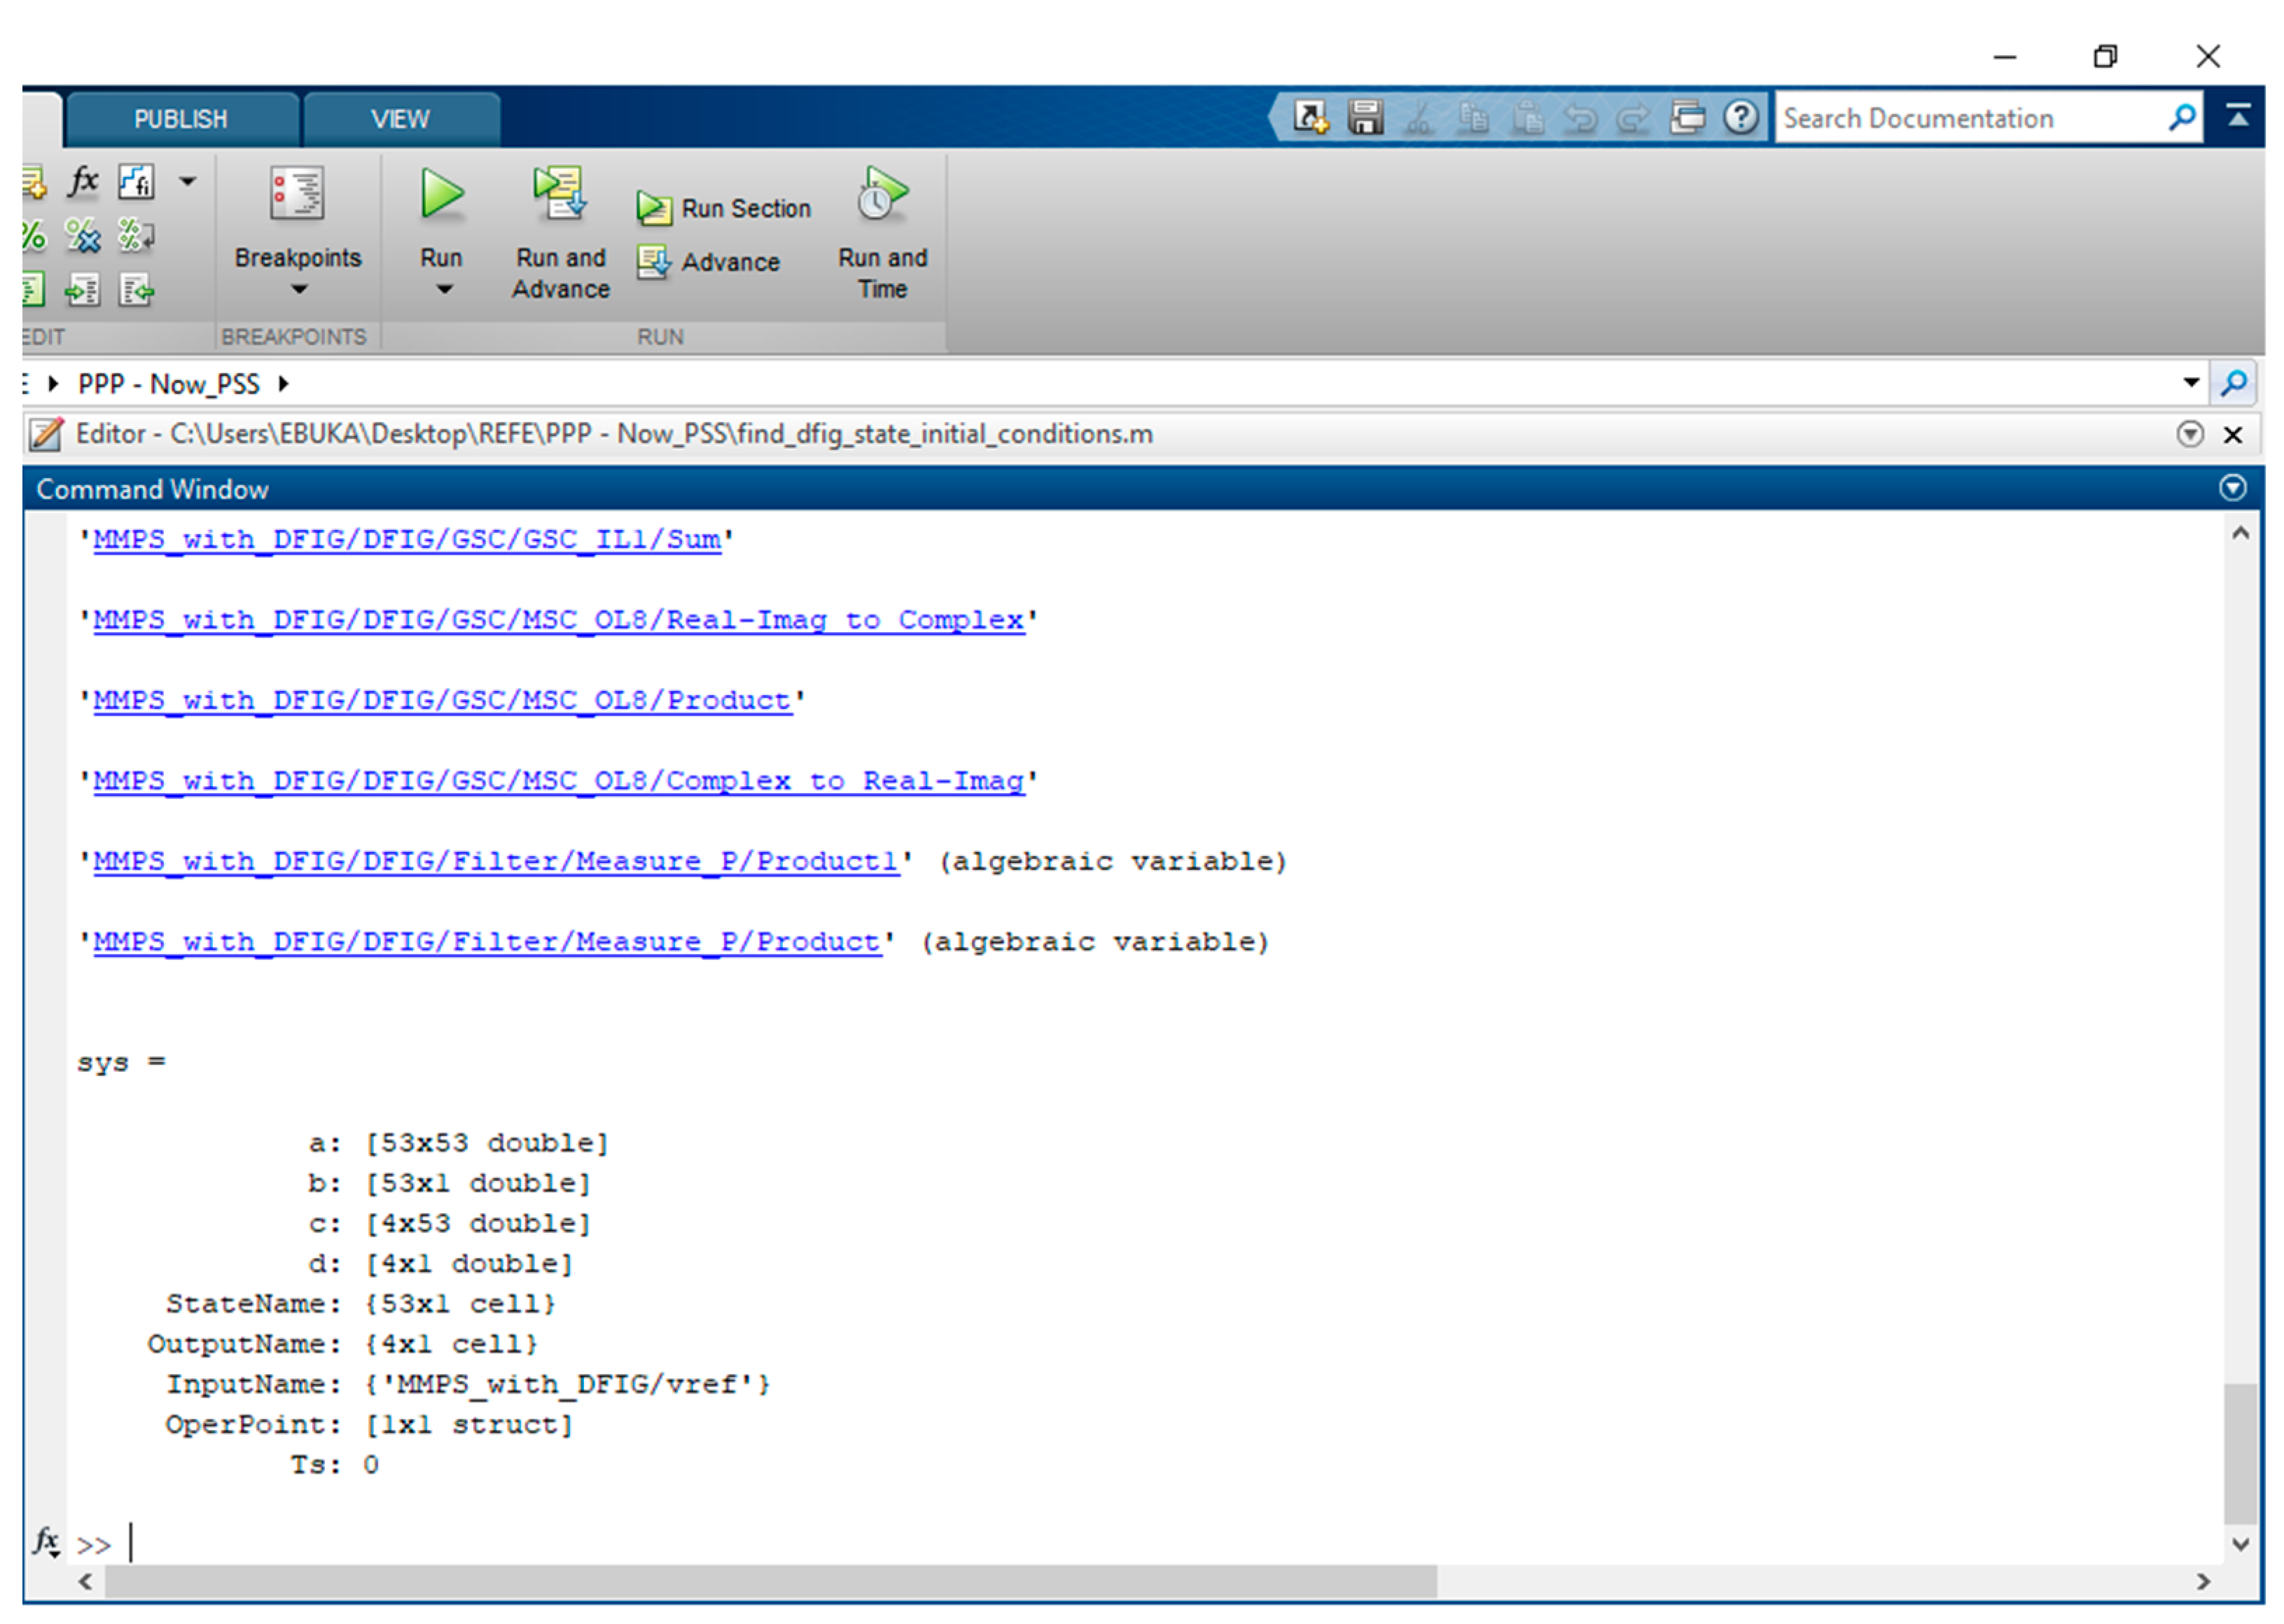Click the fx insert function icon
Image resolution: width=2284 pixels, height=1624 pixels.
(x=83, y=182)
